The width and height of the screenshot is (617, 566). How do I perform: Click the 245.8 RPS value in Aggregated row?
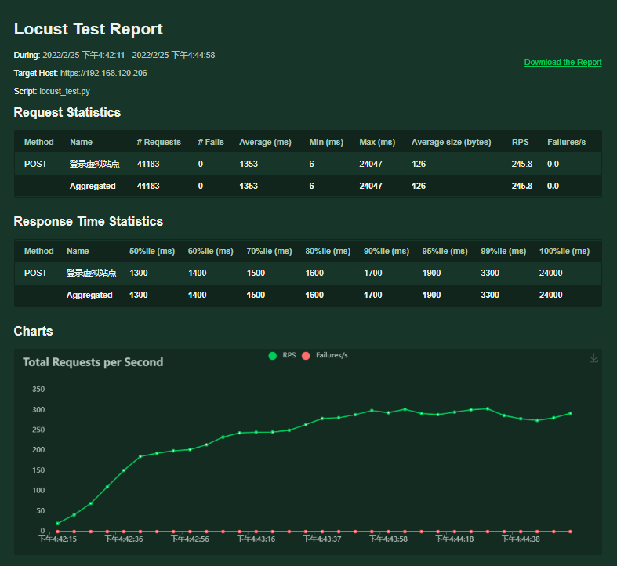point(522,186)
